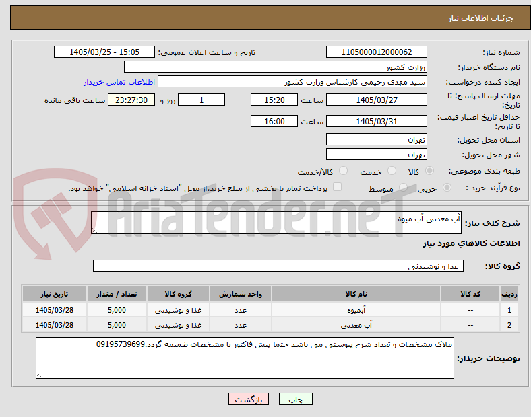Click the توضیحات خریدار text area

245,358
